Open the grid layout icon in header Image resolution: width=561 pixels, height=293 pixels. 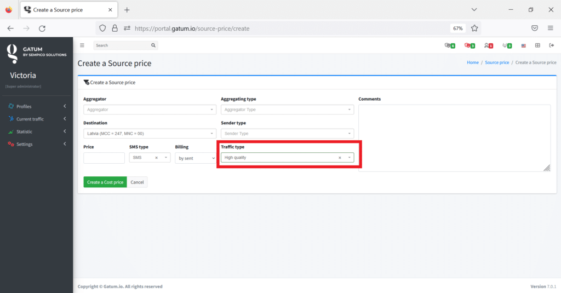pos(537,45)
